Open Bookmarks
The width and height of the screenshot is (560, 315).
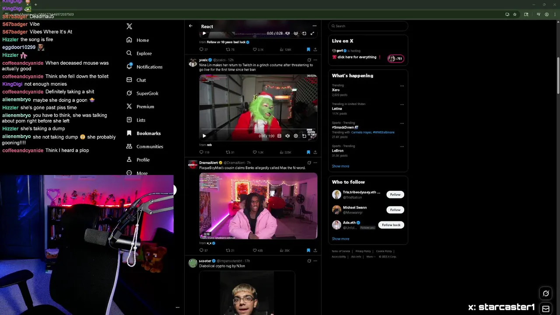click(143, 133)
